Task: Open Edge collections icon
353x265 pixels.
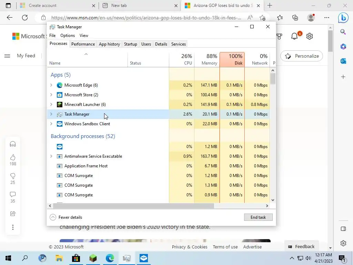Action: (x=295, y=18)
